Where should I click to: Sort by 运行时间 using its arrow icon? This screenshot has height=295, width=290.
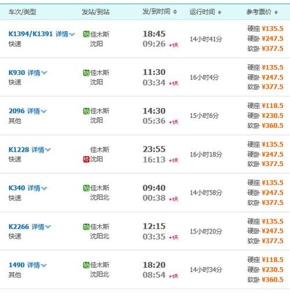coord(219,12)
